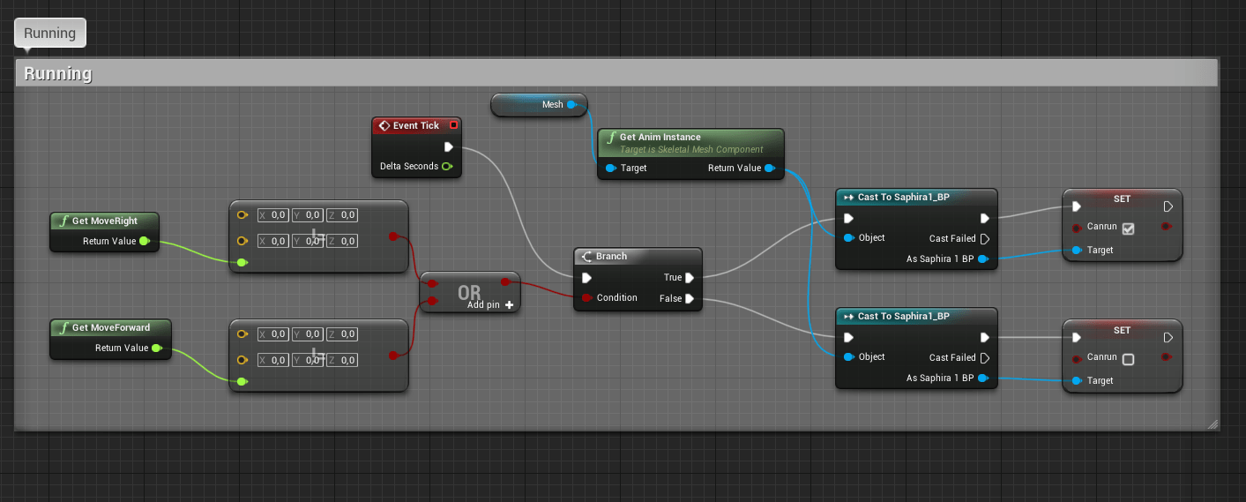This screenshot has width=1246, height=502.
Task: Select the Cast To Saphira1_BP title wired to False
Action: tap(904, 316)
